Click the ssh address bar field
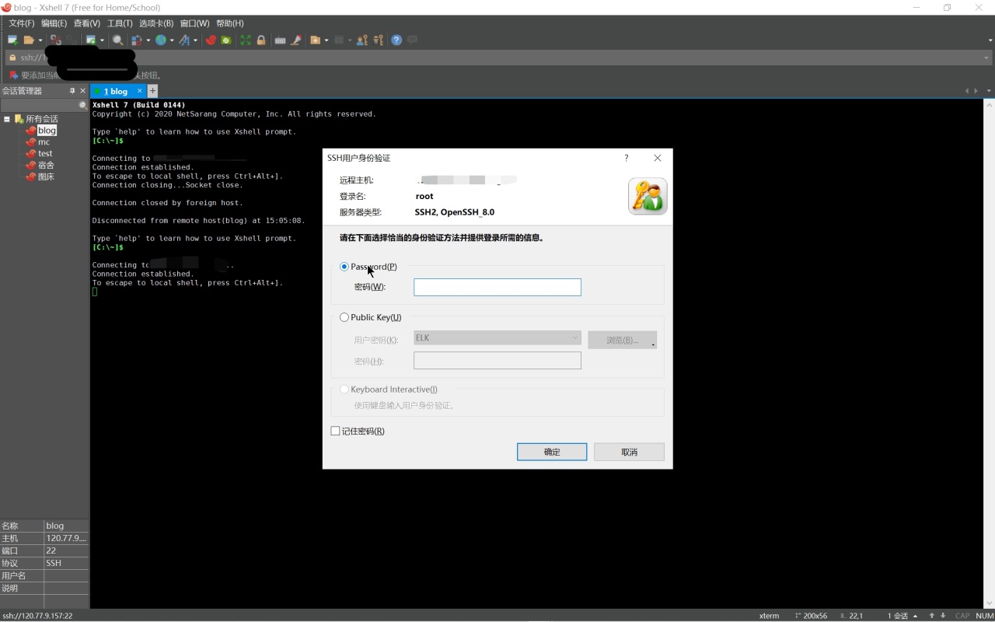The height and width of the screenshot is (622, 995). click(497, 58)
